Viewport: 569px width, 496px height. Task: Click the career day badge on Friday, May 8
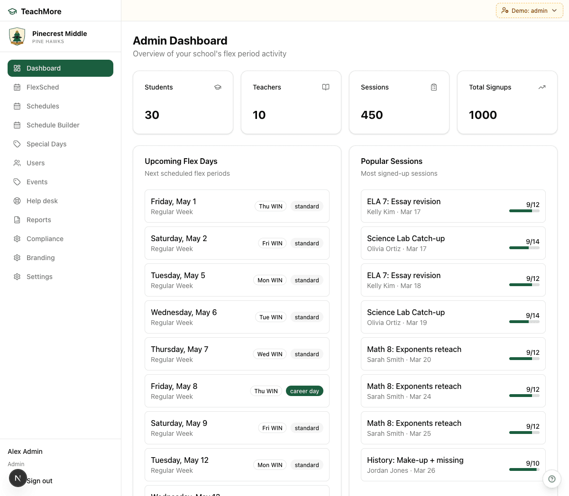[304, 391]
